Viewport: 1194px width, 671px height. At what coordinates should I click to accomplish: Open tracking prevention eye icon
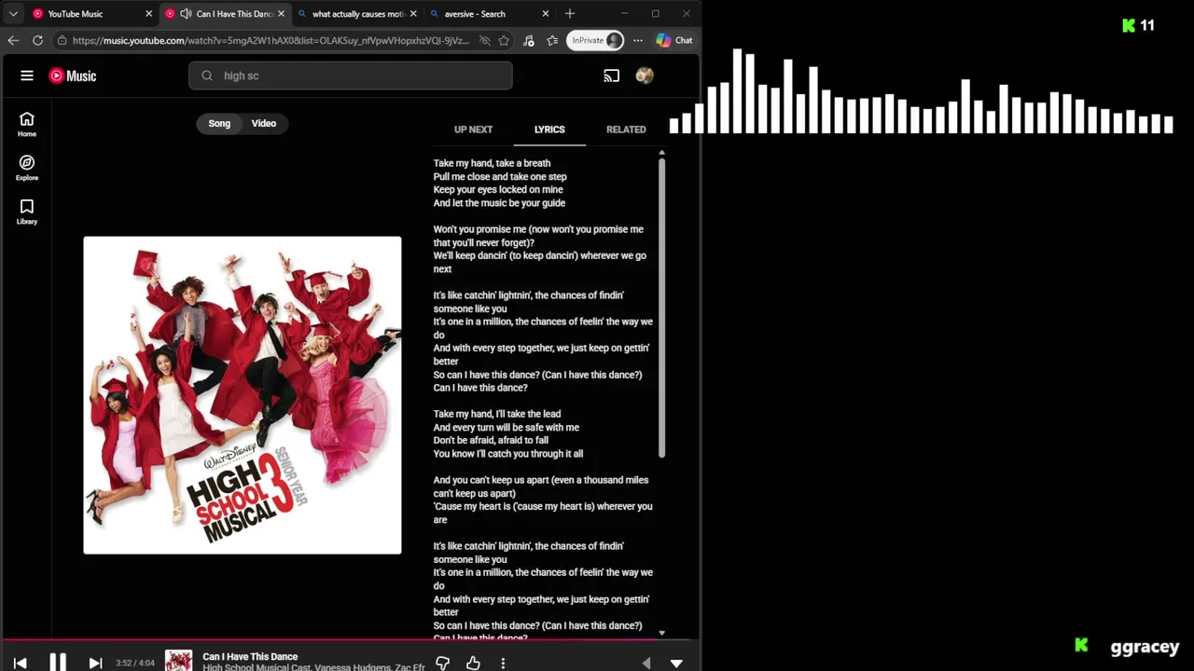tap(484, 40)
